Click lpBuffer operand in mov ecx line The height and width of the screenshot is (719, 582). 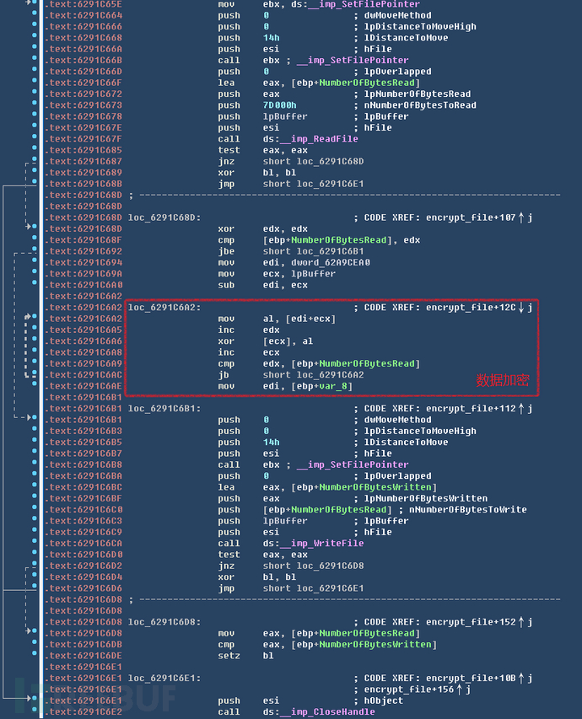[313, 274]
